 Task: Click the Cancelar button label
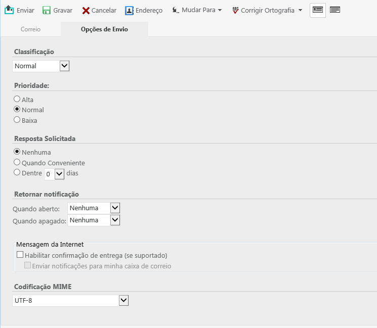104,10
